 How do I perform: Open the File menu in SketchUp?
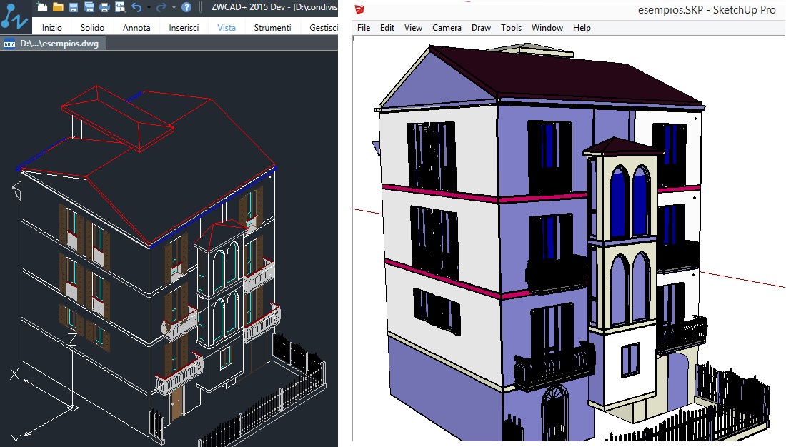click(x=364, y=28)
